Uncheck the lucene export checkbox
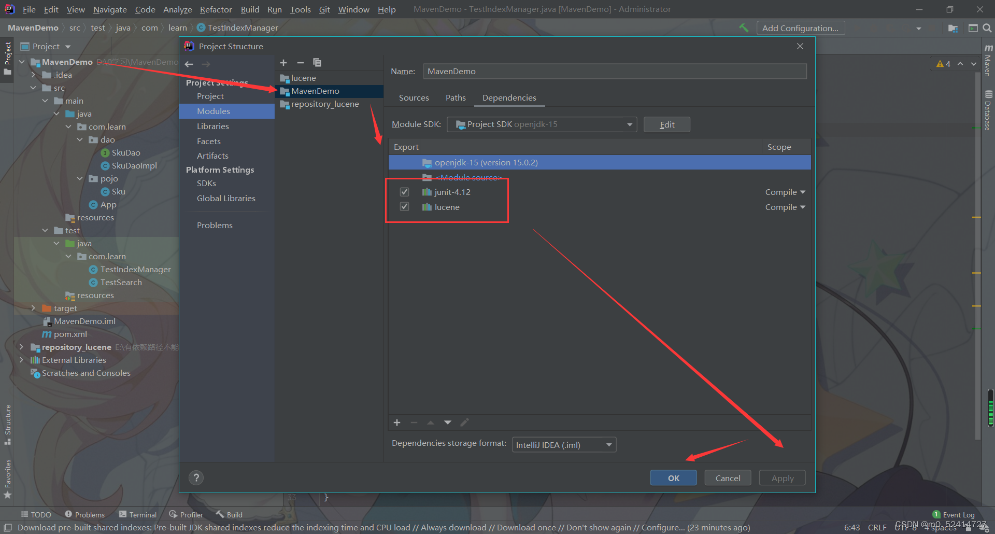The height and width of the screenshot is (534, 995). pyautogui.click(x=404, y=206)
